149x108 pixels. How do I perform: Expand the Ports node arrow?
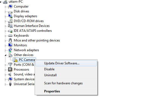pyautogui.click(x=5, y=65)
